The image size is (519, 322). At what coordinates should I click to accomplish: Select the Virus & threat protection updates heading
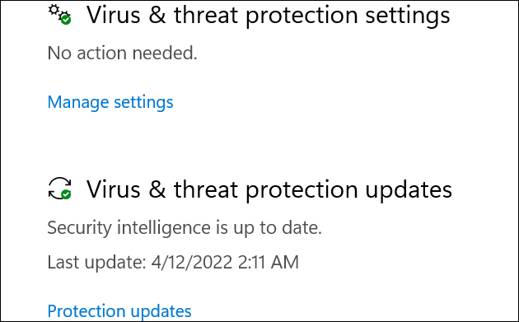coord(269,189)
